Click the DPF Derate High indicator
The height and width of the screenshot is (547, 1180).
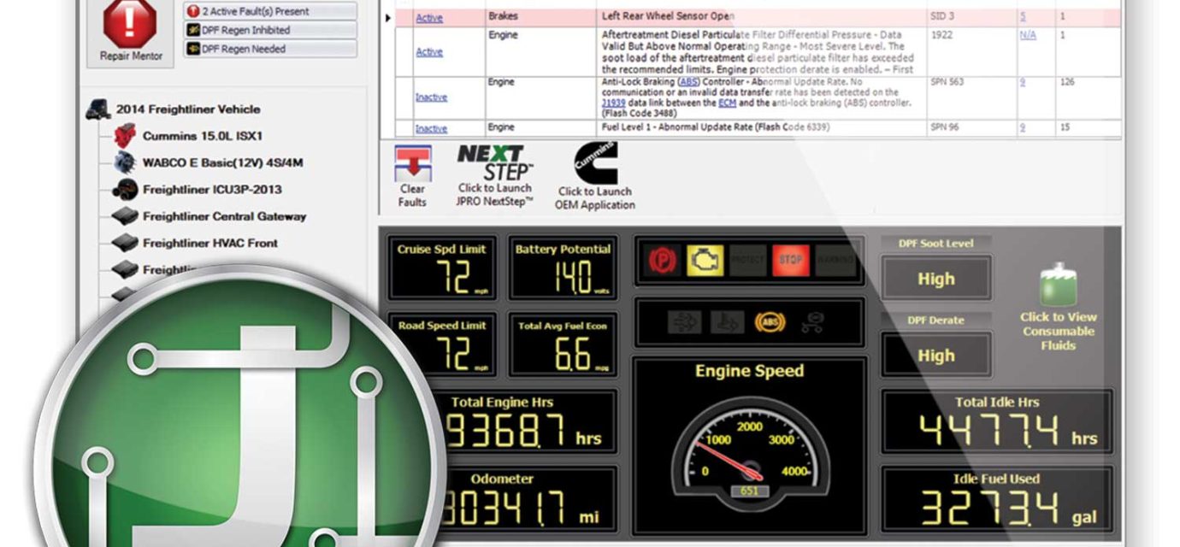(x=936, y=356)
